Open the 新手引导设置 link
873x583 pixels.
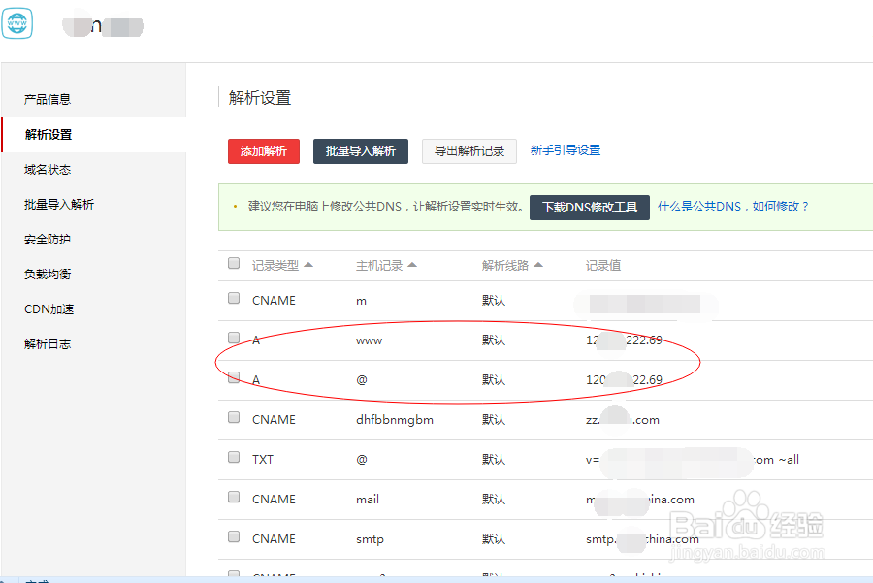pyautogui.click(x=564, y=150)
